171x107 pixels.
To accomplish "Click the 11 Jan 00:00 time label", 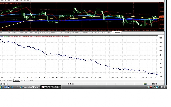I will [x=59, y=30].
